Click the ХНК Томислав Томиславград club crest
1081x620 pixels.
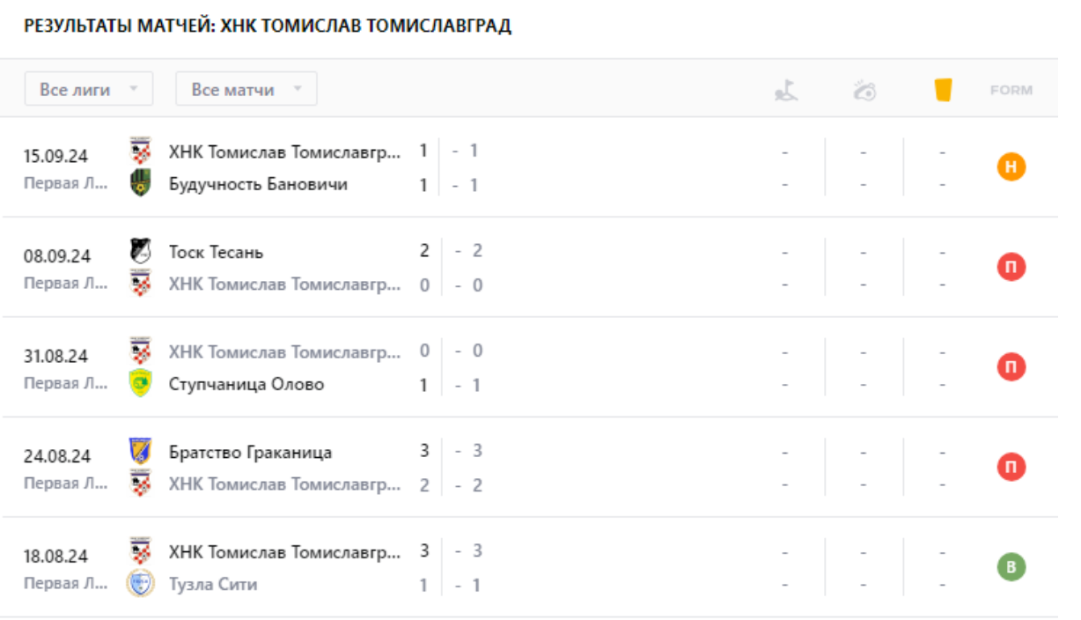[138, 152]
